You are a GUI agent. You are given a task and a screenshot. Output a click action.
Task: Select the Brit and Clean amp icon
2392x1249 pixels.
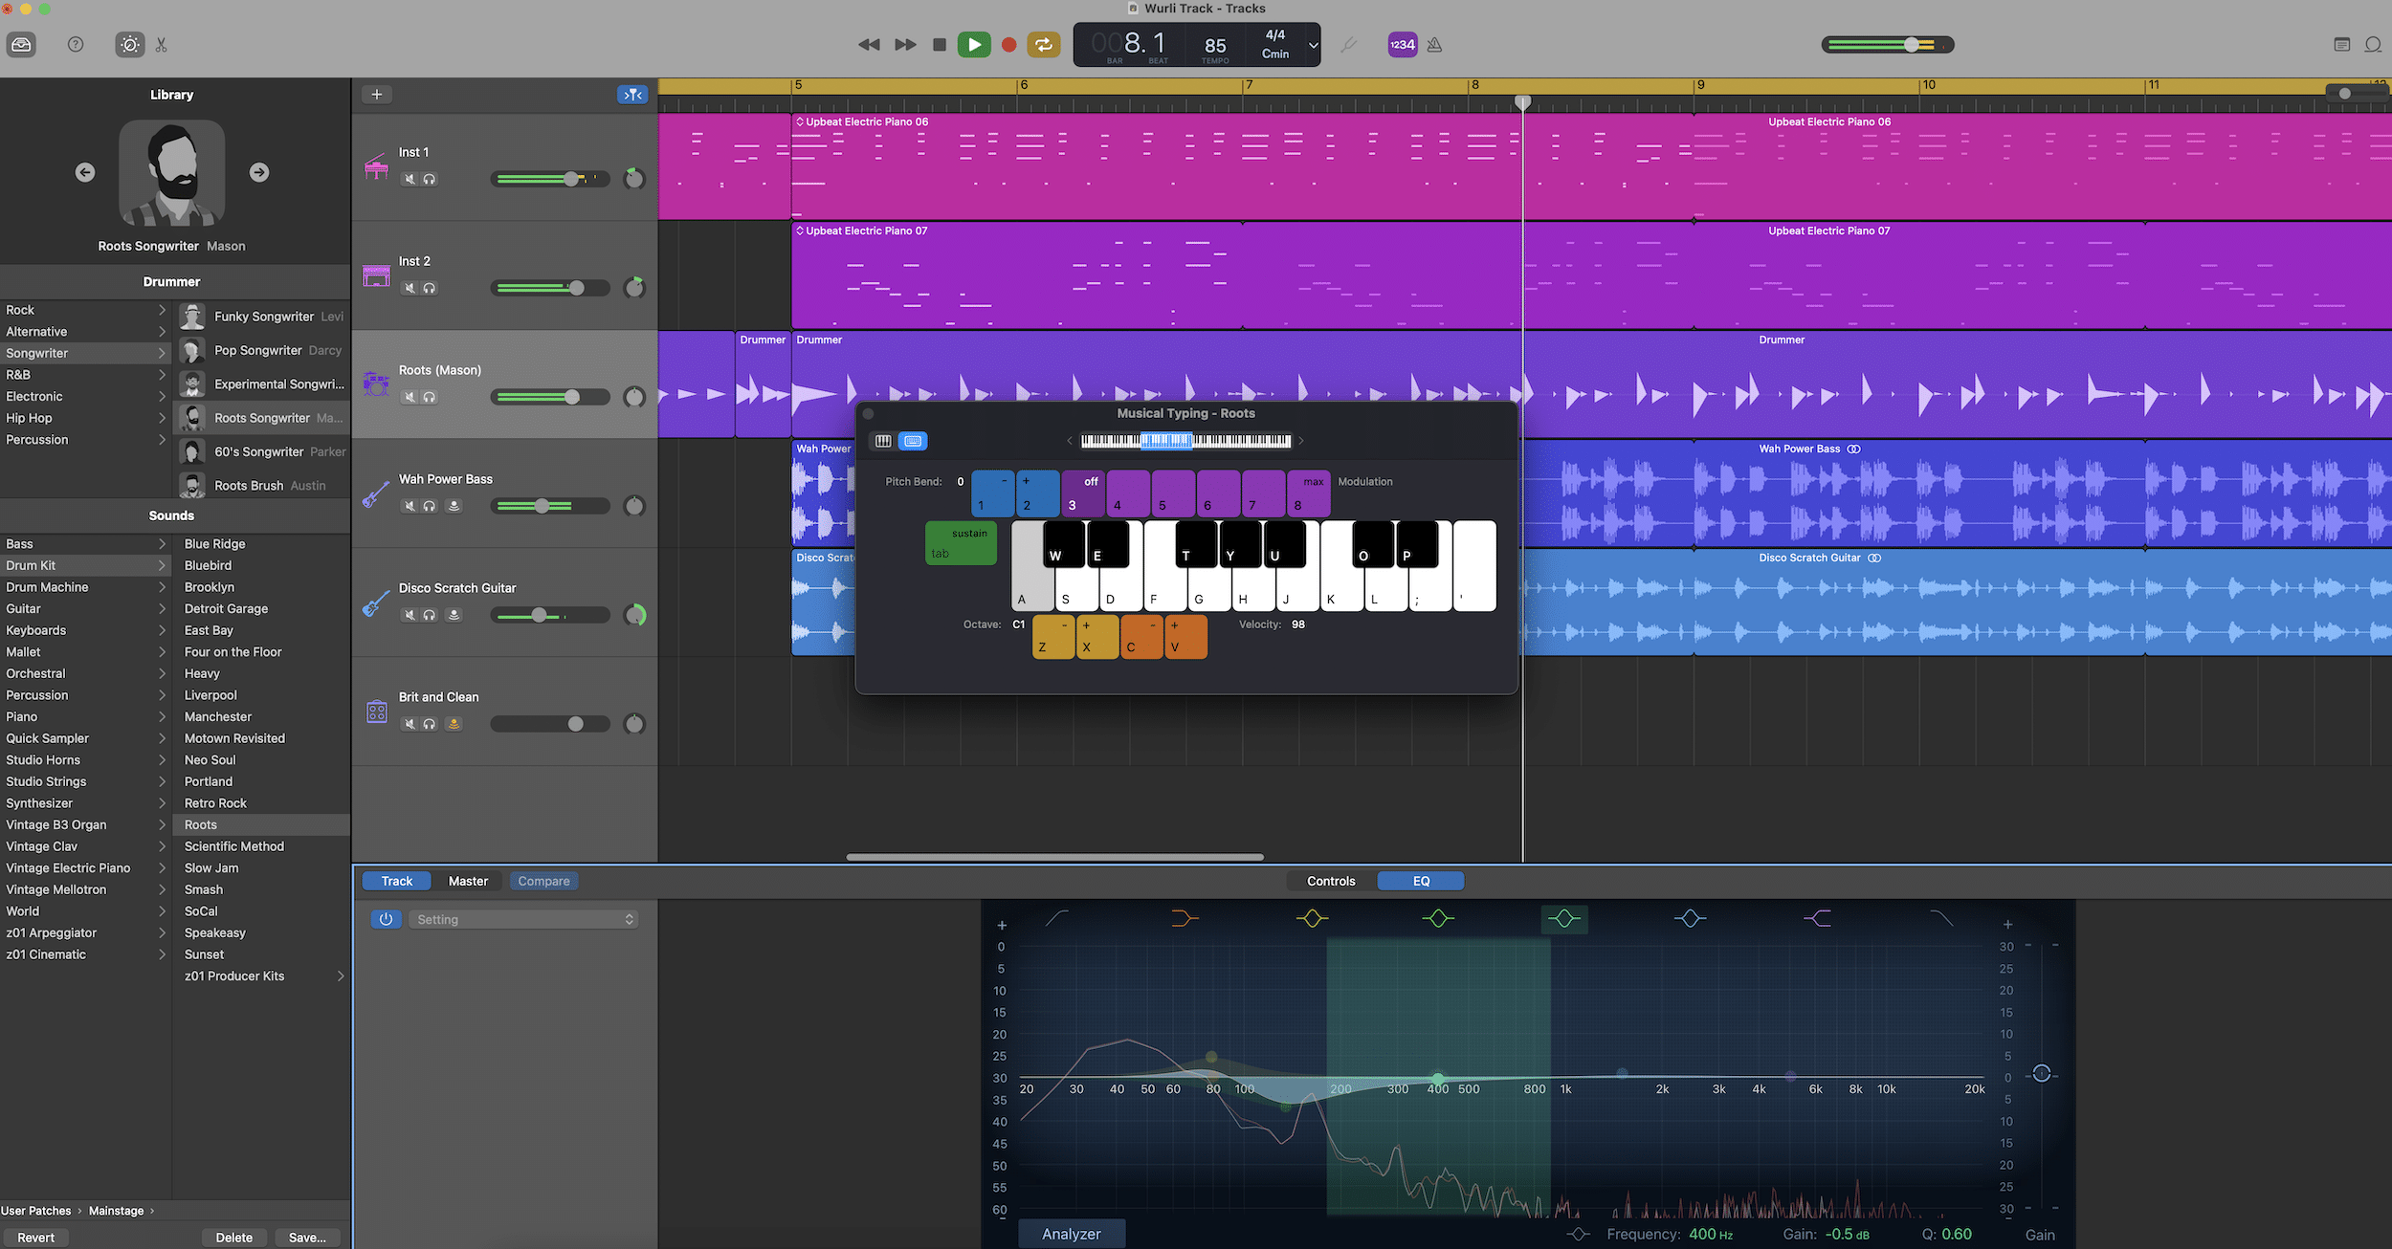tap(376, 712)
